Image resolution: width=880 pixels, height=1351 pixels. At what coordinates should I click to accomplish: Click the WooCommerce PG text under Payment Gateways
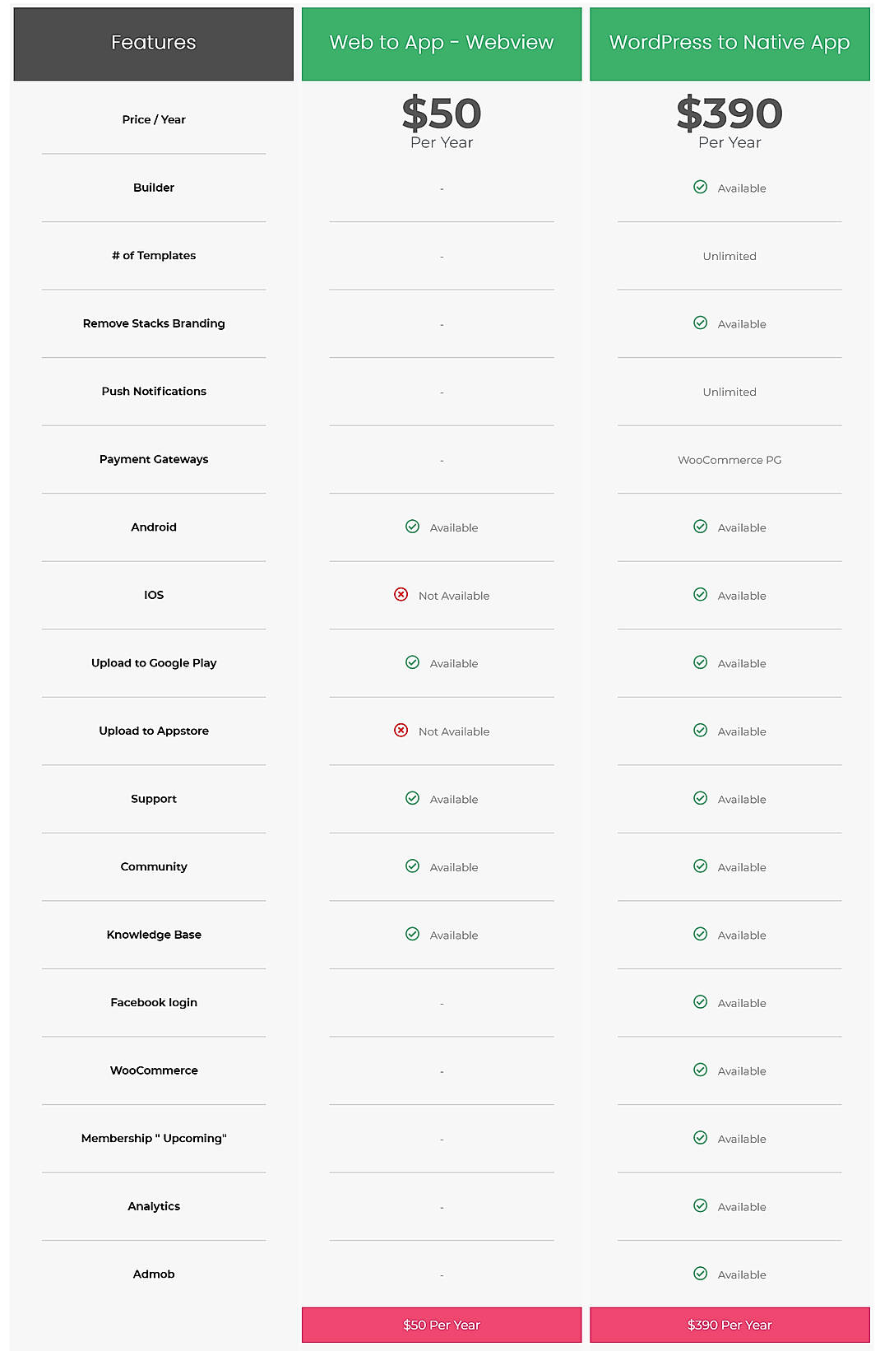tap(729, 460)
